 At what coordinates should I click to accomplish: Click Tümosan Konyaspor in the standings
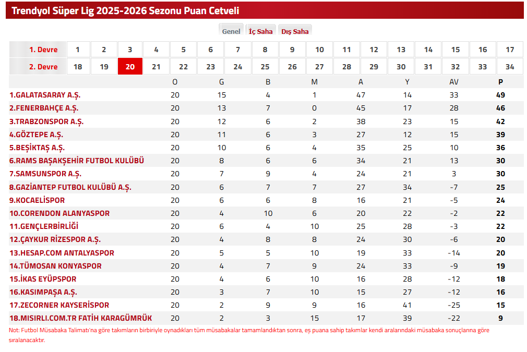[55, 266]
